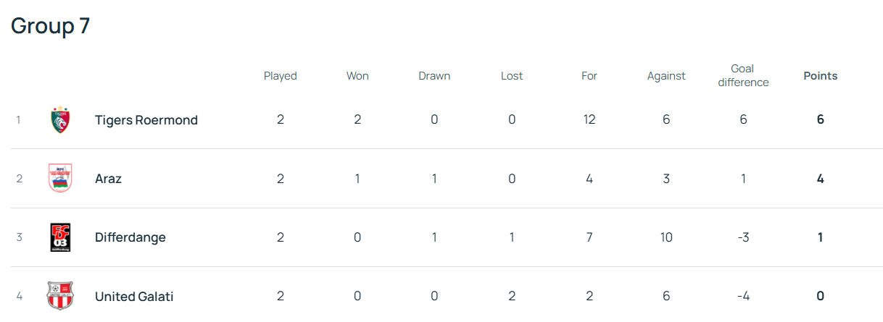Click the Group 7 heading
The height and width of the screenshot is (322, 883).
click(x=50, y=25)
